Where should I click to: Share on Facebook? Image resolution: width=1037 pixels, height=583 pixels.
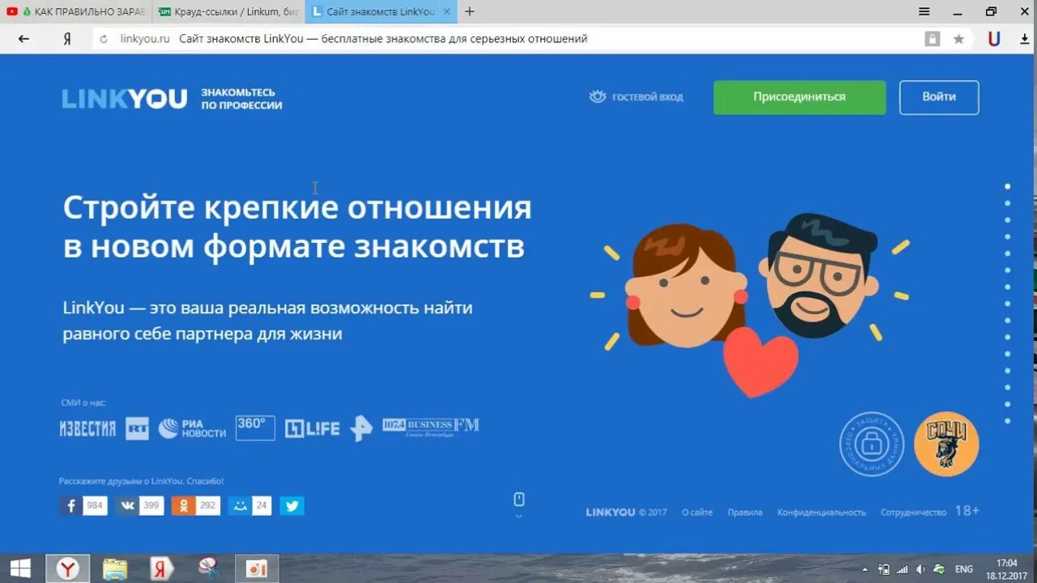[83, 506]
